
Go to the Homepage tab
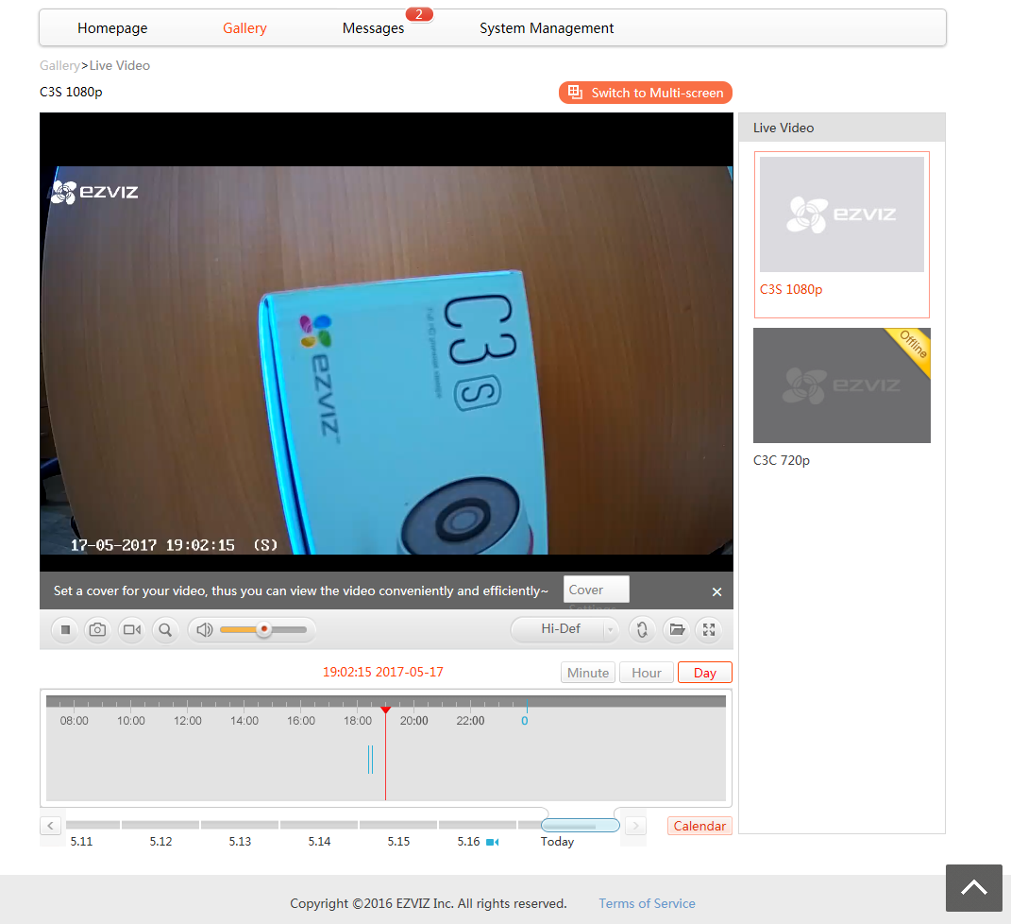(x=112, y=28)
